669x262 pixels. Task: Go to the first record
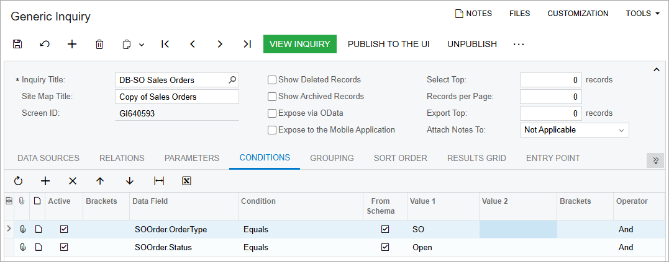click(165, 44)
